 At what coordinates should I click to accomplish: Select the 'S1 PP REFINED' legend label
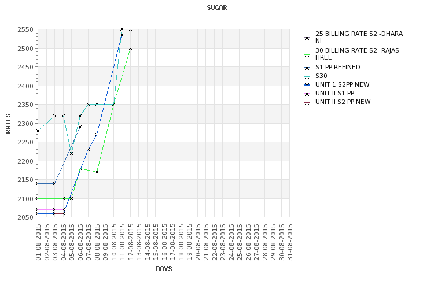coord(338,67)
